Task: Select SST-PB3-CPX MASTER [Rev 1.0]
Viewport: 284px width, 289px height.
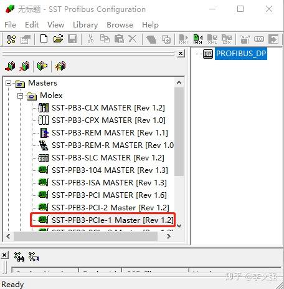Action: (108, 120)
